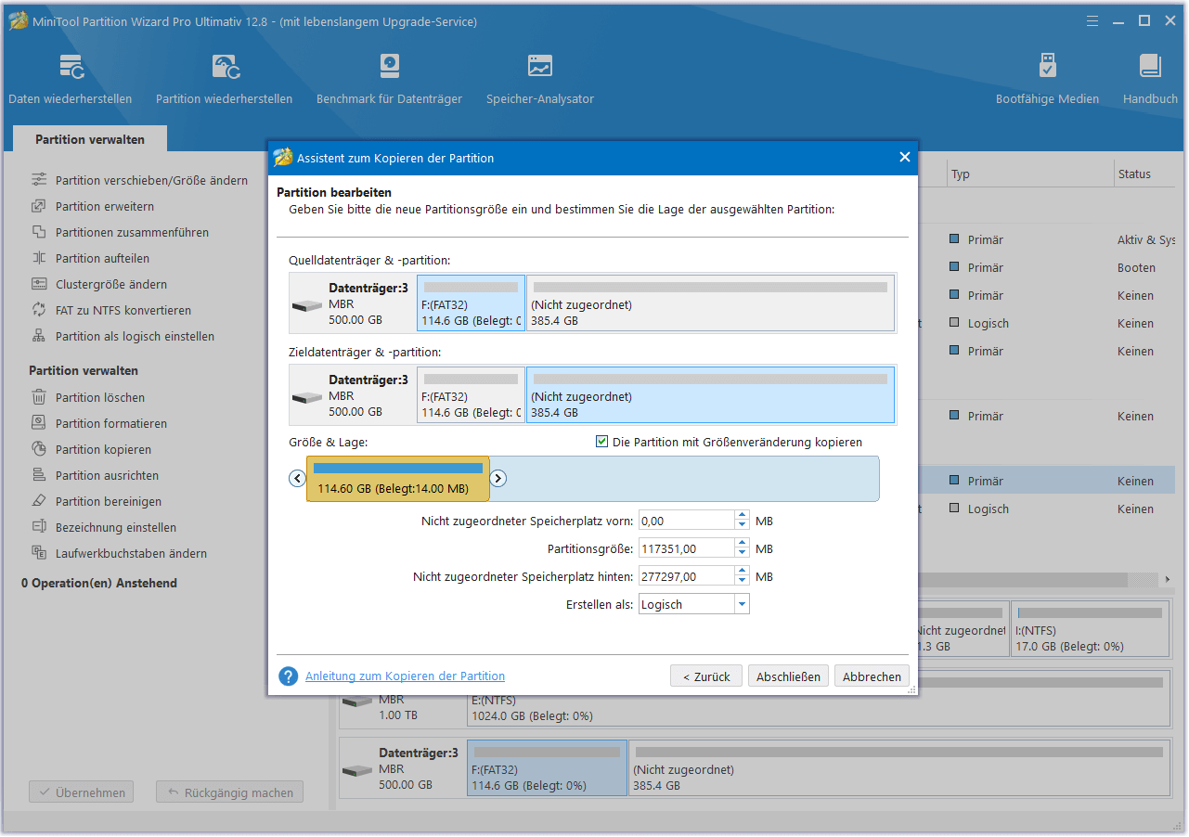This screenshot has height=837, width=1189.
Task: Decrease Nicht zugeordneter Speicherplatz vorn value
Action: point(742,525)
